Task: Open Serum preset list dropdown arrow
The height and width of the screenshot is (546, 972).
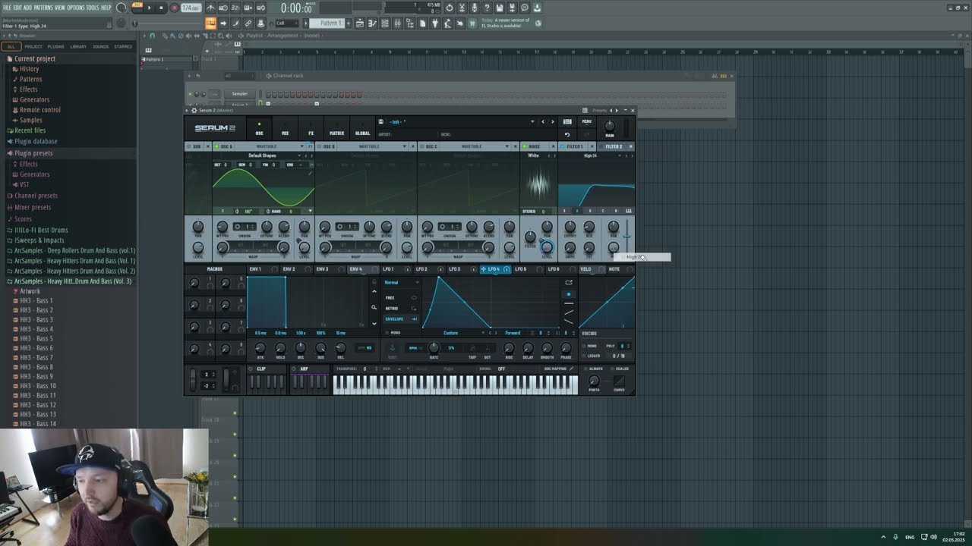Action: [532, 121]
